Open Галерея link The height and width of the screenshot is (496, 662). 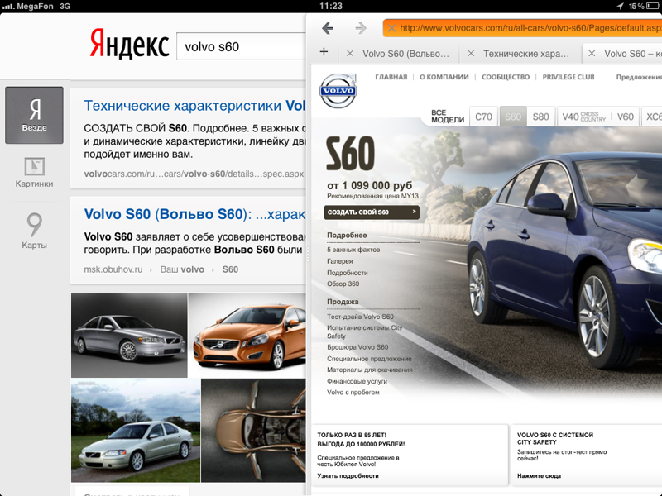(x=339, y=261)
